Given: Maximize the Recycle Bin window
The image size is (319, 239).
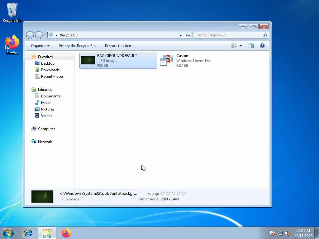Looking at the screenshot, I should tap(254, 27).
